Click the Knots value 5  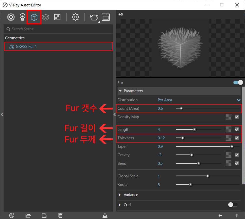[159, 185]
